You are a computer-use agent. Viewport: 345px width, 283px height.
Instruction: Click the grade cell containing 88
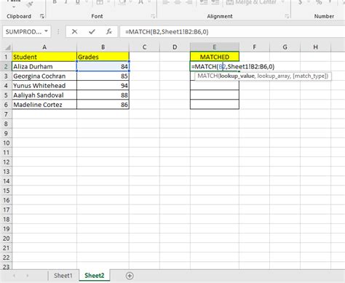[x=103, y=95]
